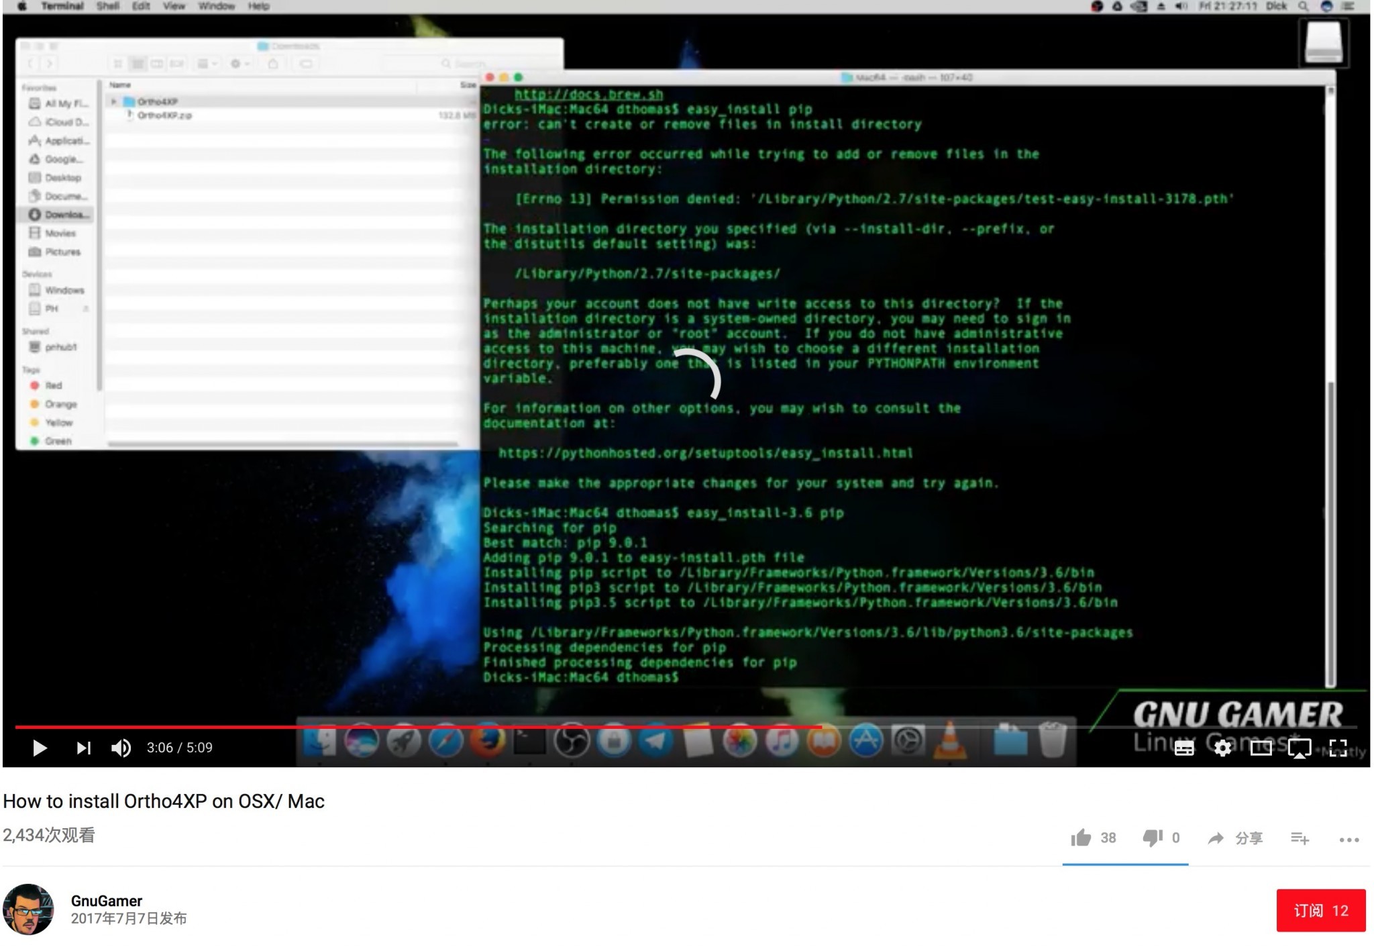The height and width of the screenshot is (949, 1374).
Task: Switch Finder to column view
Action: (x=157, y=64)
